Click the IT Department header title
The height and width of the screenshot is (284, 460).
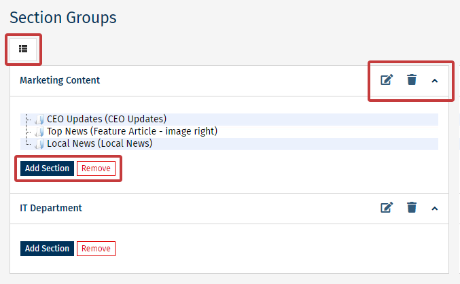point(51,208)
